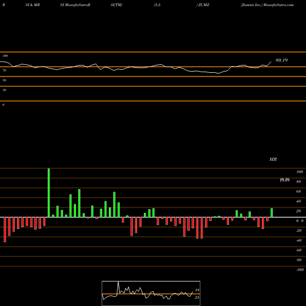Viewport: 306px width, 306px height.
Task: Click the RSI axis label 70
Action: pyautogui.click(x=4, y=70)
